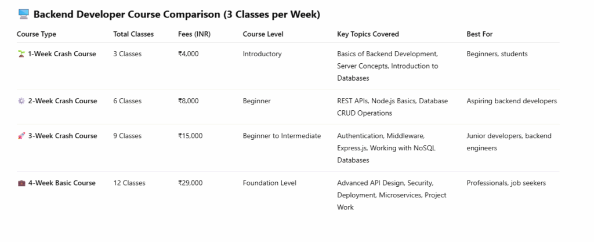Click the rocket icon for 3-Week course

coord(21,136)
